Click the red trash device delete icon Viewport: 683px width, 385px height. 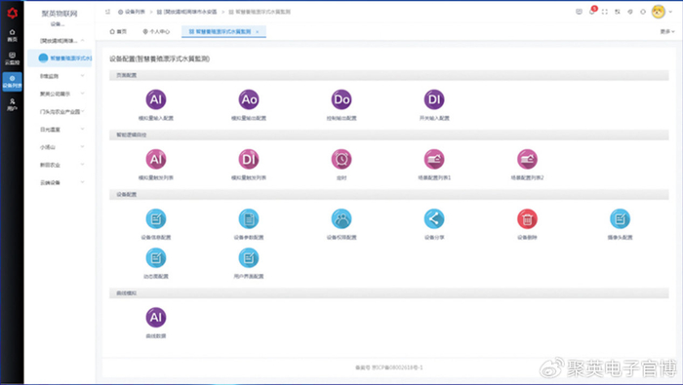pos(527,219)
